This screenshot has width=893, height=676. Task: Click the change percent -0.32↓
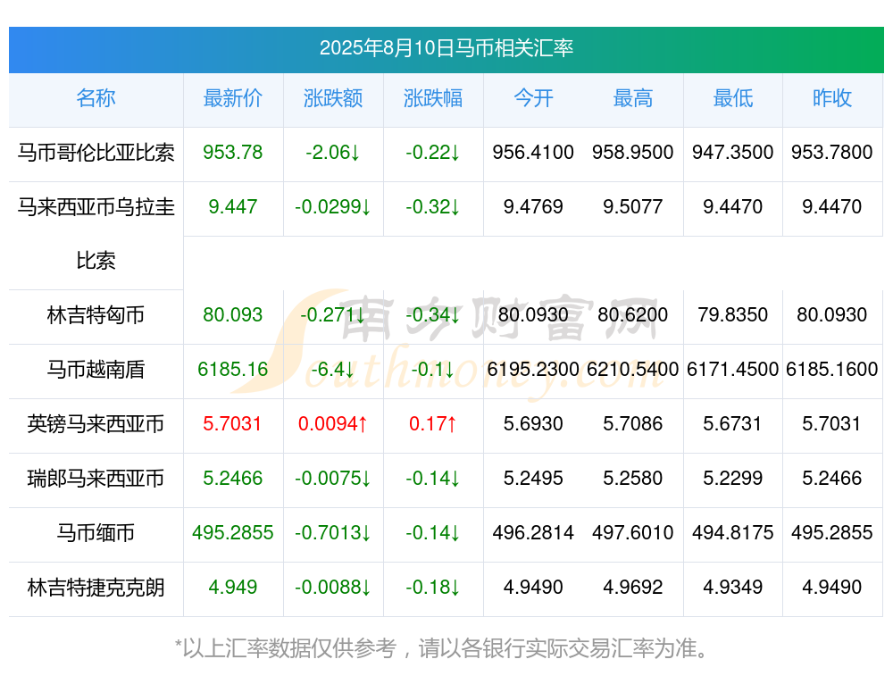point(433,207)
